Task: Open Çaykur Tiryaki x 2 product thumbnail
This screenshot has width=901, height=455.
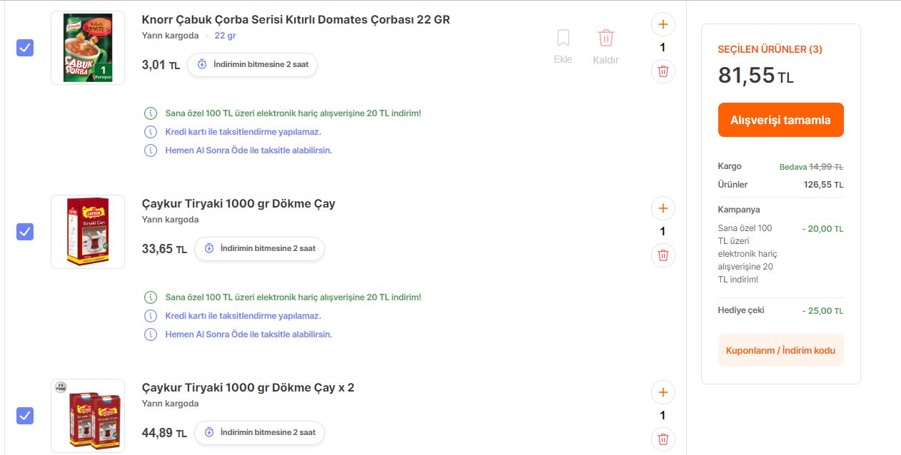Action: [88, 416]
